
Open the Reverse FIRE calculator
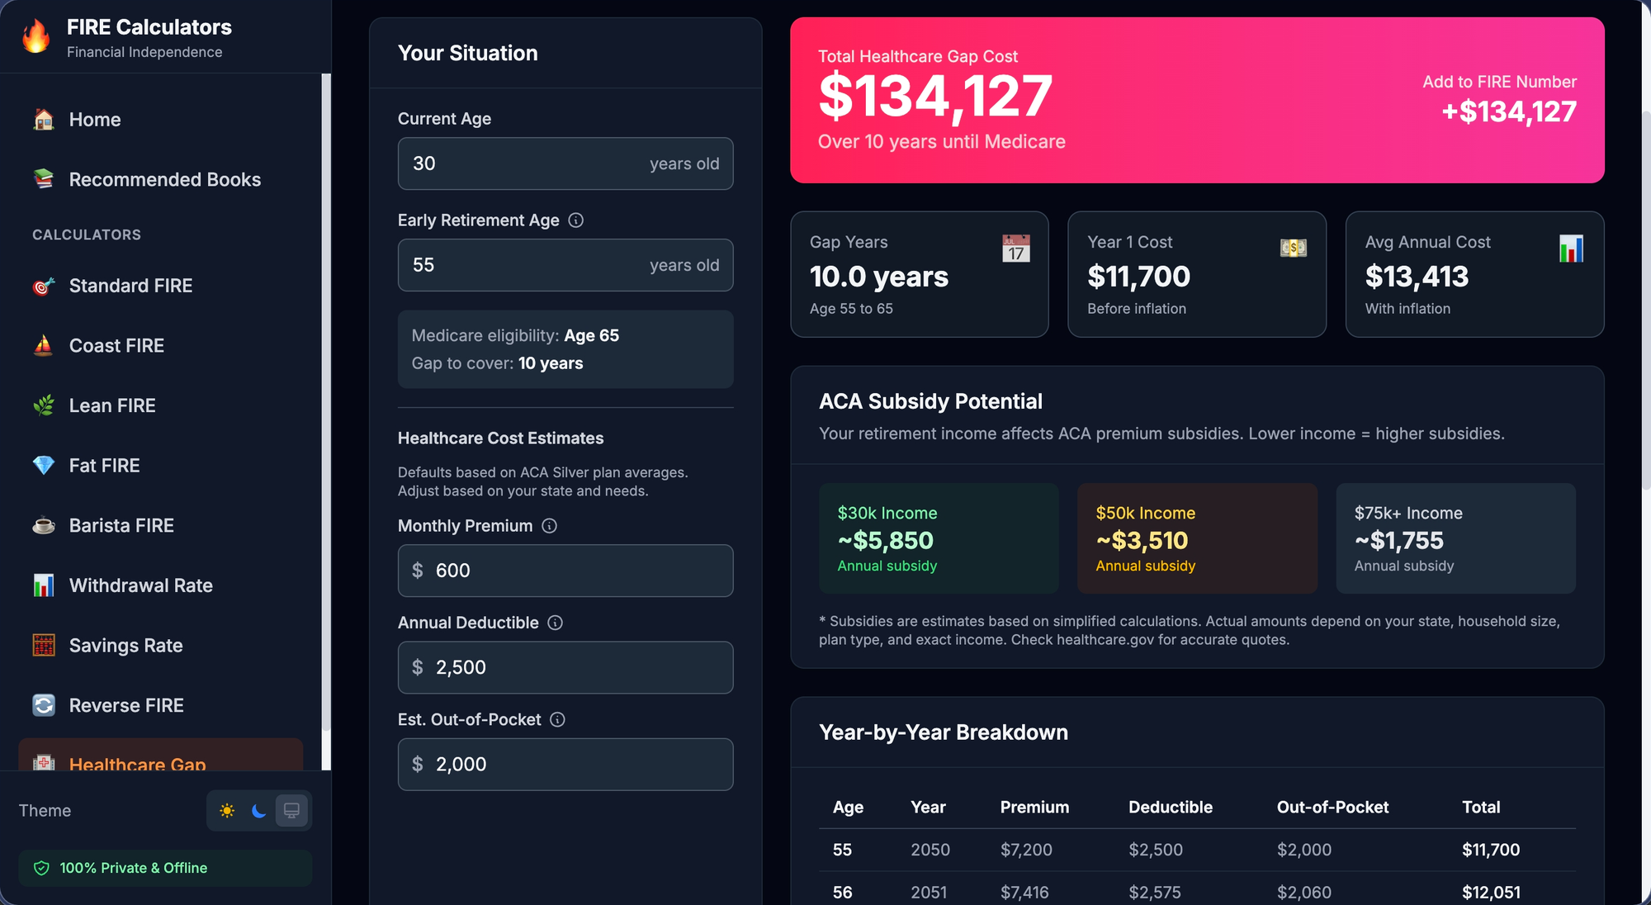coord(125,704)
